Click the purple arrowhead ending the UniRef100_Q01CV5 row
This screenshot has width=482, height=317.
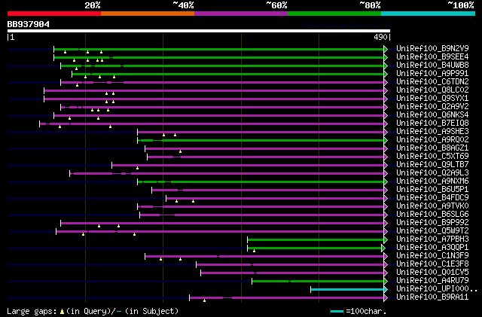(386, 273)
